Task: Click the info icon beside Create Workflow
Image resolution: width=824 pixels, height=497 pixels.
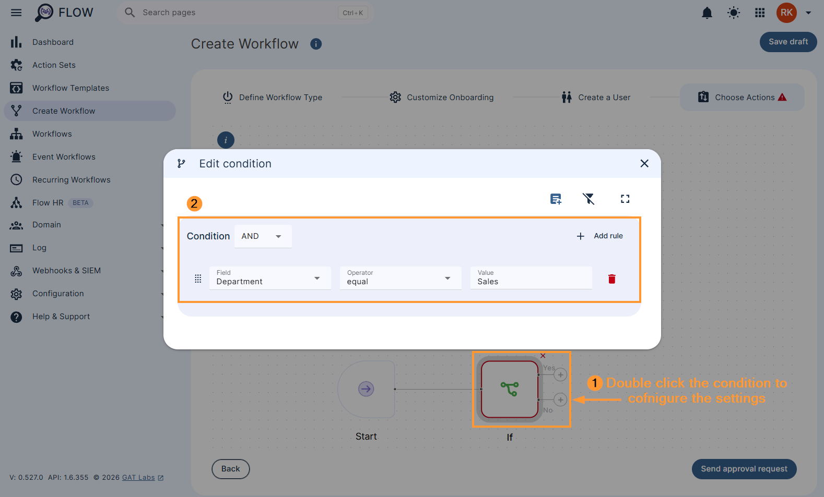Action: tap(316, 44)
